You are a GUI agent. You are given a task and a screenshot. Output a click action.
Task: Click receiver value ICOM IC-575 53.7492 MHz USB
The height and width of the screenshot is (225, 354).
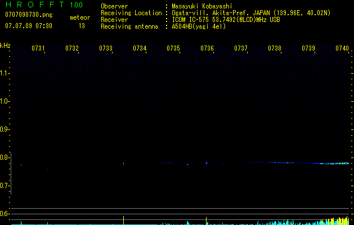[226, 20]
